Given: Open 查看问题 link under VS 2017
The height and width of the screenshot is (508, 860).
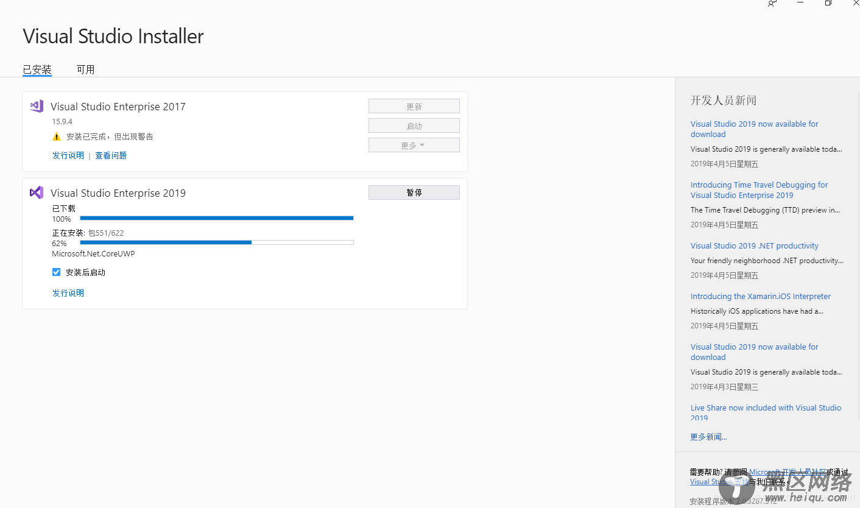Looking at the screenshot, I should pyautogui.click(x=111, y=155).
